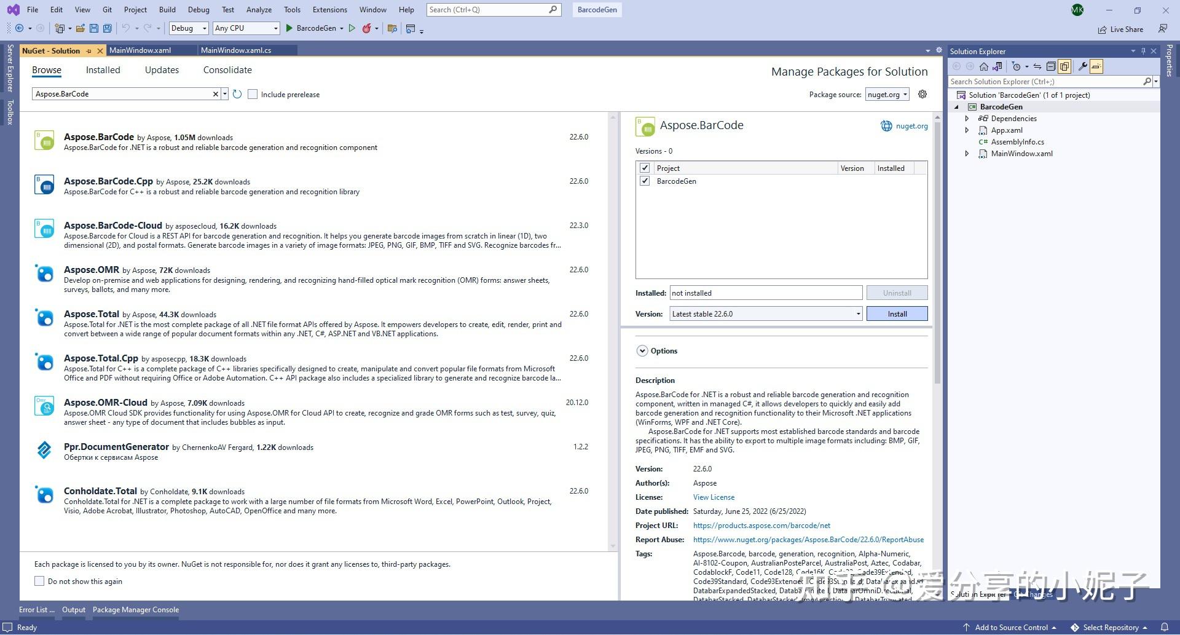Uncheck the BarcodeGen project checkbox

tap(645, 181)
